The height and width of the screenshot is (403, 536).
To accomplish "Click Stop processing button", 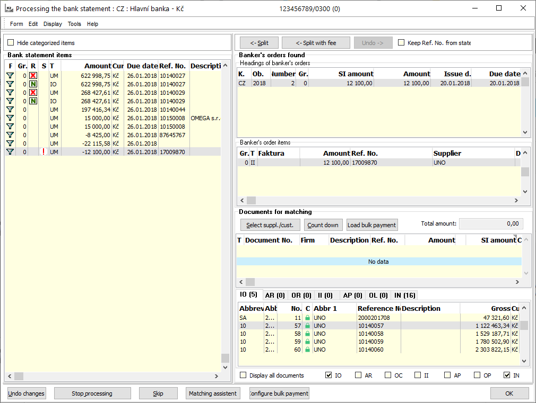I will coord(92,393).
